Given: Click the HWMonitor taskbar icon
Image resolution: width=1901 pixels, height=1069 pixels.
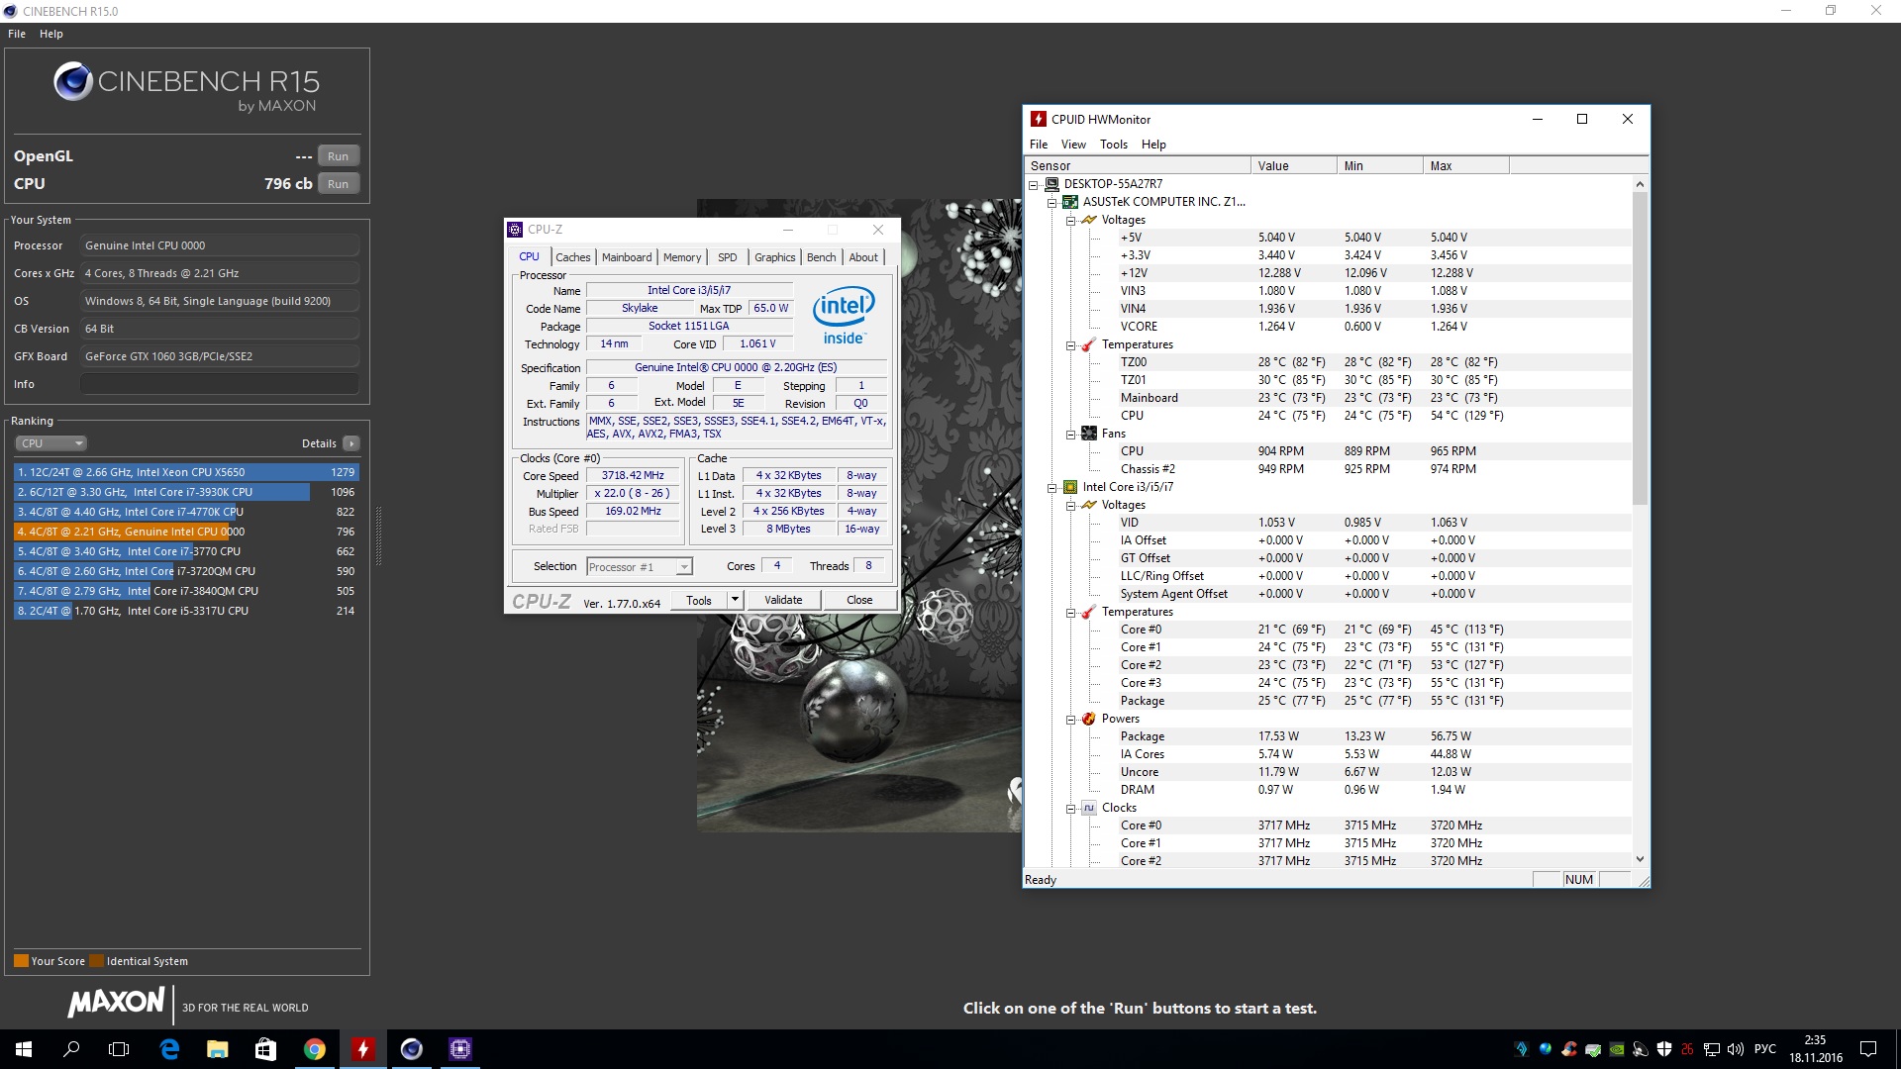Looking at the screenshot, I should tap(362, 1049).
